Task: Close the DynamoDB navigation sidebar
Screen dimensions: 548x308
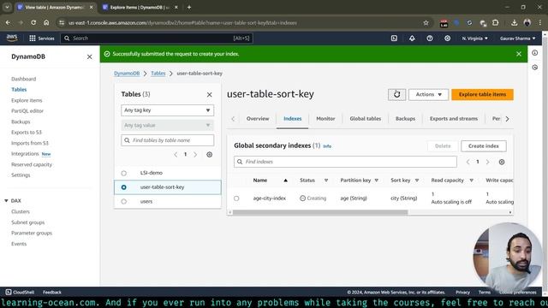Action: click(89, 56)
